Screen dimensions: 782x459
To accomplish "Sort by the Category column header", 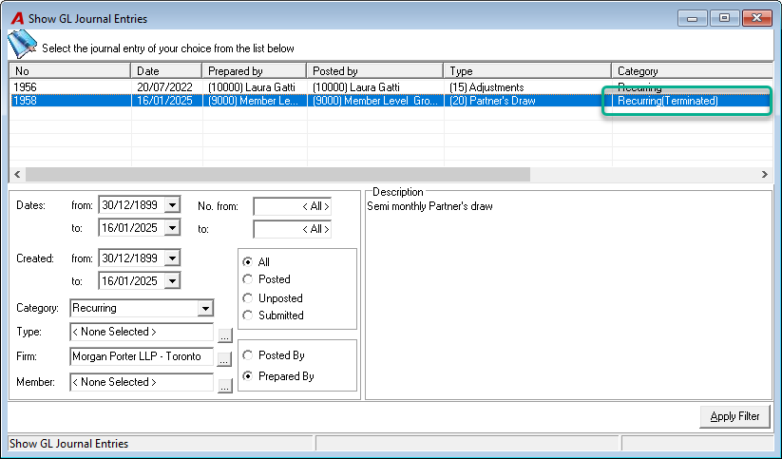I will (693, 71).
